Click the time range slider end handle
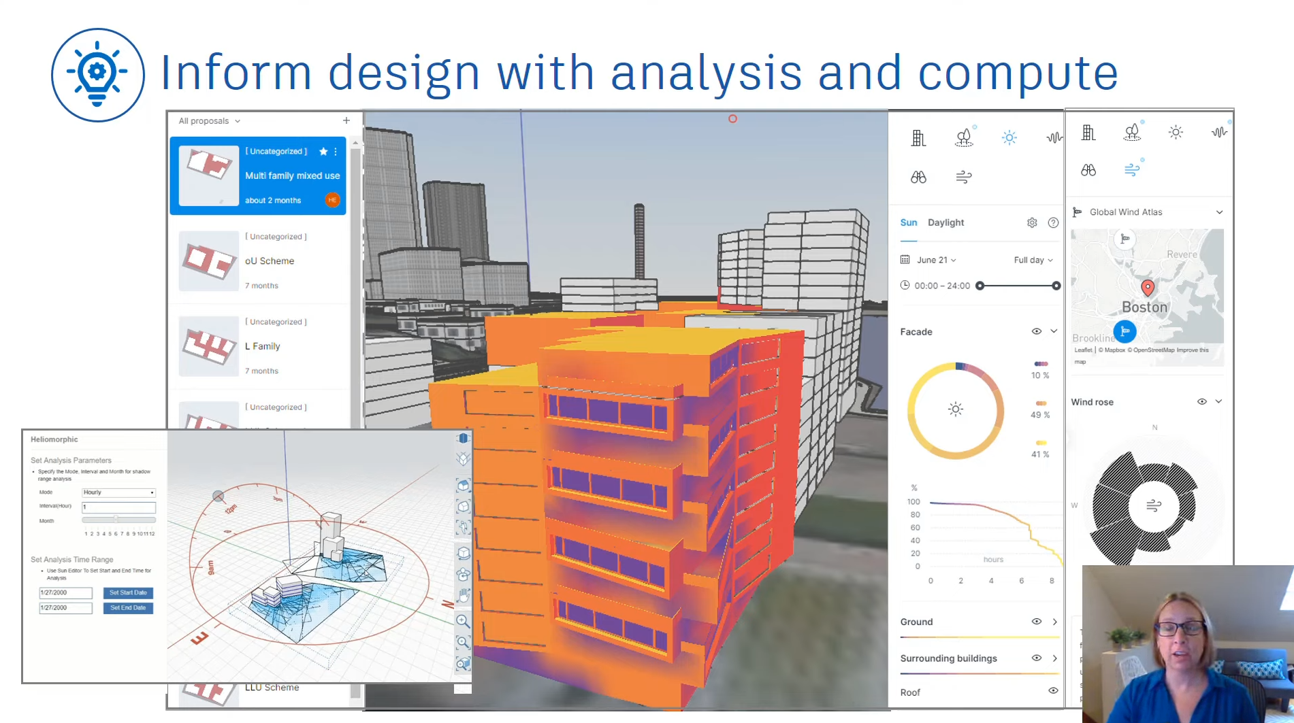 [x=1056, y=286]
